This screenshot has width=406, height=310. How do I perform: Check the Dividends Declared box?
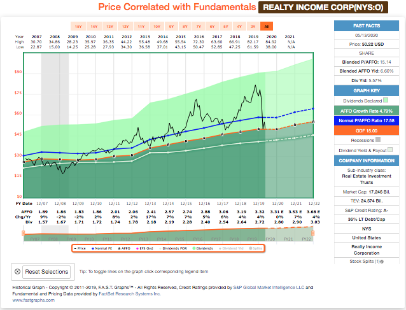click(386, 100)
